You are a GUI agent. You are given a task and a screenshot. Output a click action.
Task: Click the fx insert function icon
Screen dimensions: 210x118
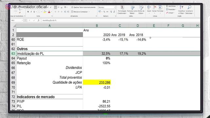pos(38,20)
